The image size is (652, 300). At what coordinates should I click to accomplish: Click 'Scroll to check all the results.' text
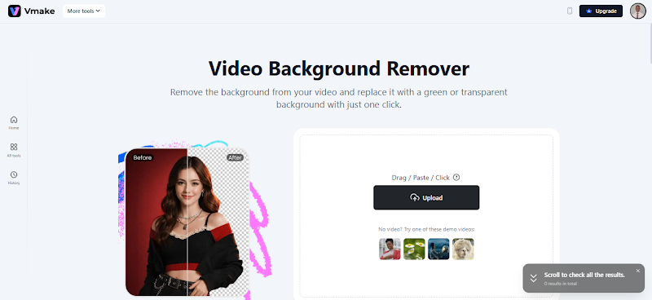pos(584,275)
